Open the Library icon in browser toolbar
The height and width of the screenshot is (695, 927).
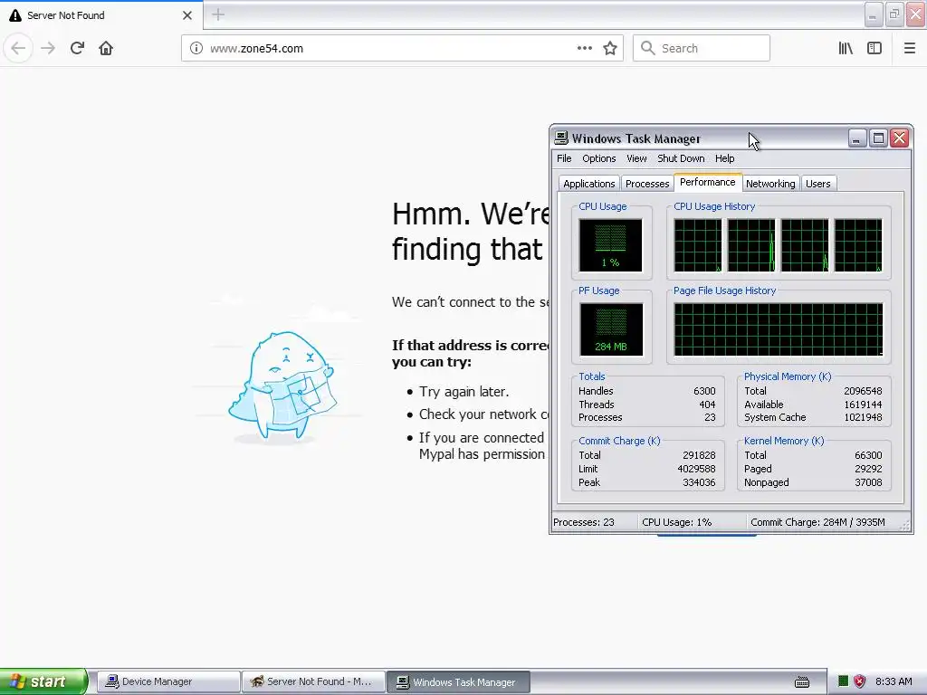846,48
